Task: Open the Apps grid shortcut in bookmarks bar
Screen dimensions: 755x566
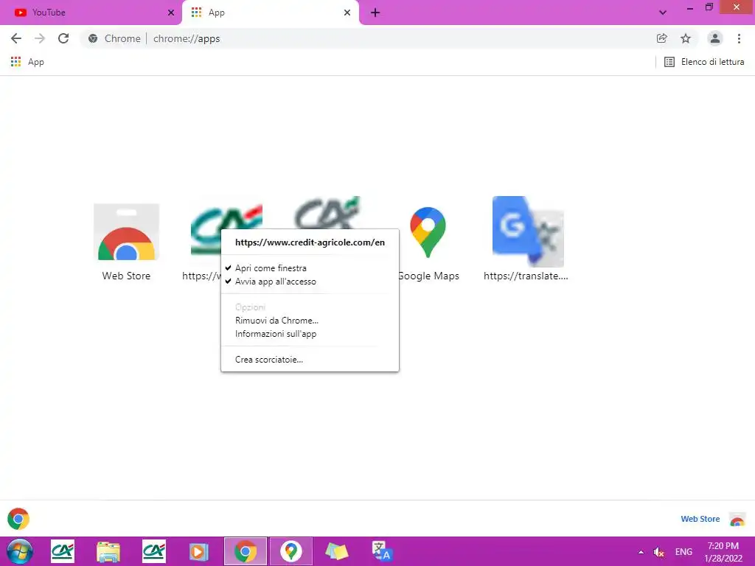Action: 27,62
